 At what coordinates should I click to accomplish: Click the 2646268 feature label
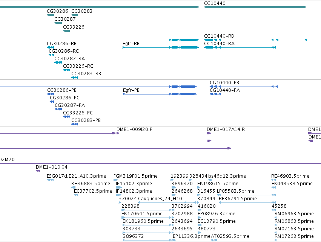point(182,191)
